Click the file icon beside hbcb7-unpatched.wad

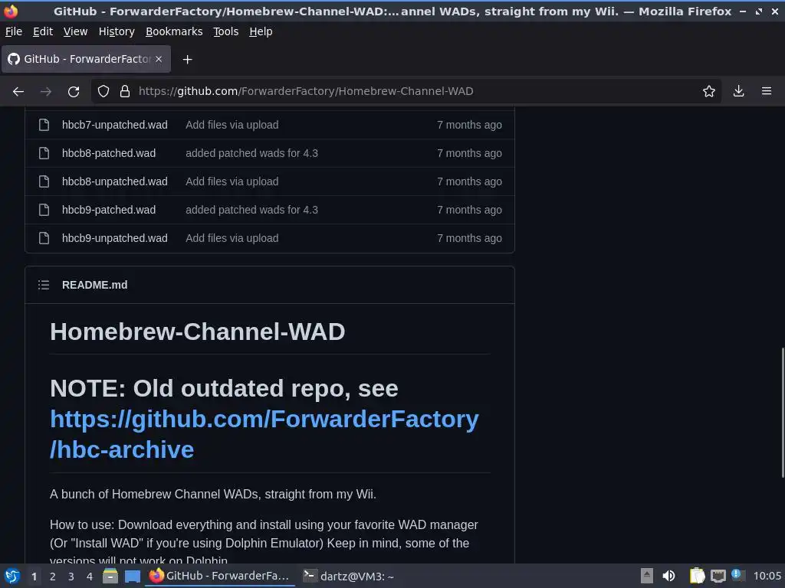(44, 125)
